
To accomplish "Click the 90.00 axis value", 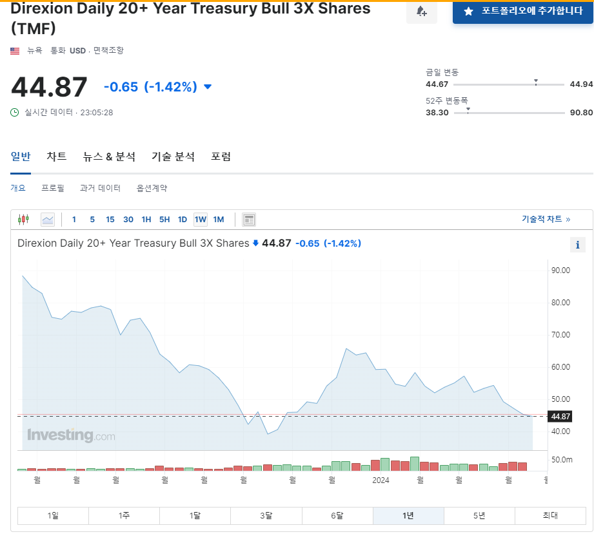I will point(560,270).
